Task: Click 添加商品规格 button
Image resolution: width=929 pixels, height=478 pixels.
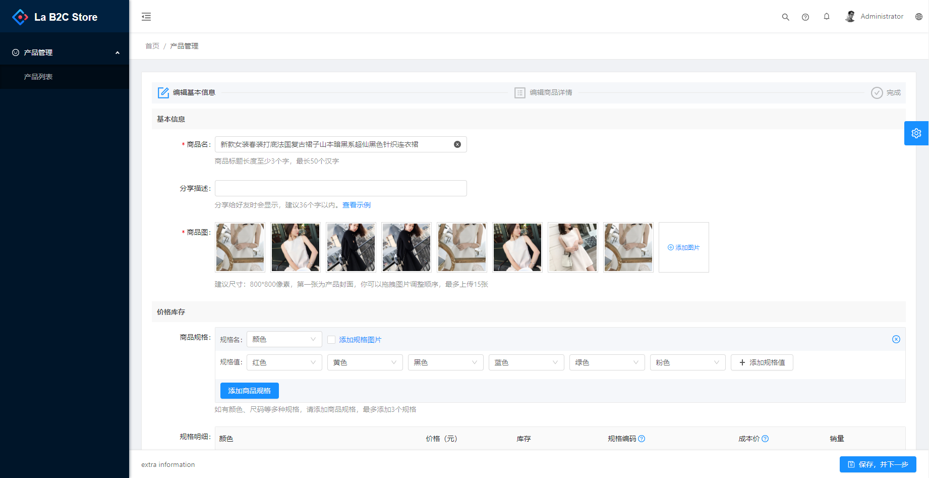Action: (250, 391)
